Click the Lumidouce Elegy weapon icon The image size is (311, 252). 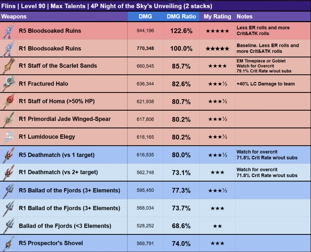point(9,137)
